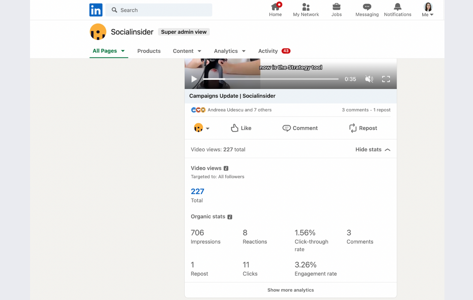Click the search magnifier icon
Screen dimensions: 473x300
[114, 10]
